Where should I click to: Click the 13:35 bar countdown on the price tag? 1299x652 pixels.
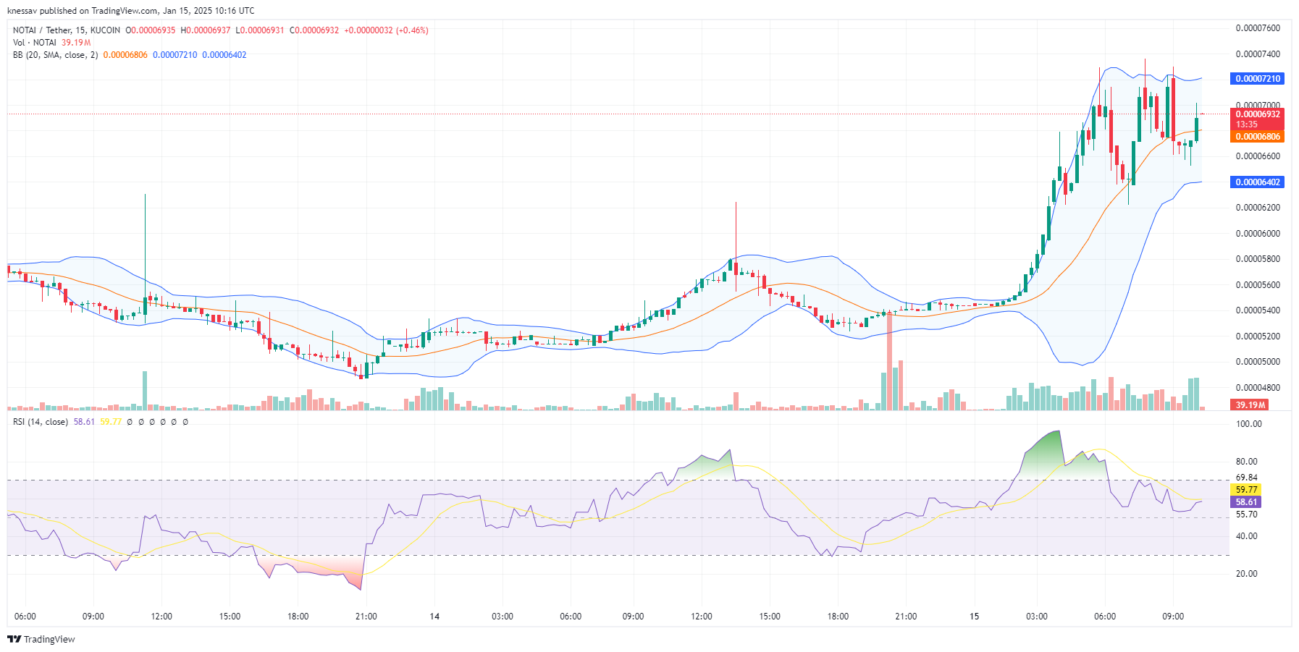[x=1247, y=124]
